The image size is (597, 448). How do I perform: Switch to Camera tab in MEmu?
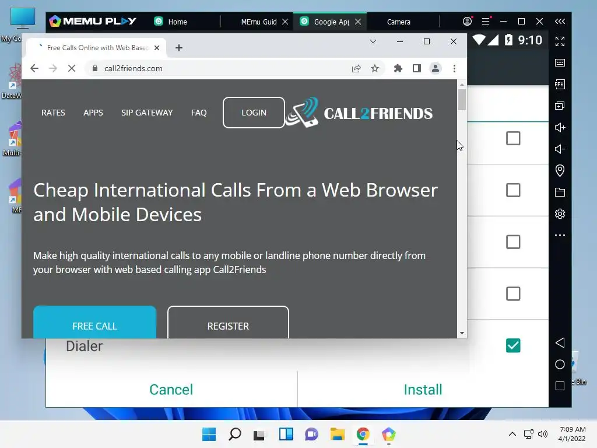tap(399, 22)
